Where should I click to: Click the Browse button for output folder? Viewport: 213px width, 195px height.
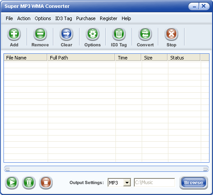pyautogui.click(x=194, y=182)
